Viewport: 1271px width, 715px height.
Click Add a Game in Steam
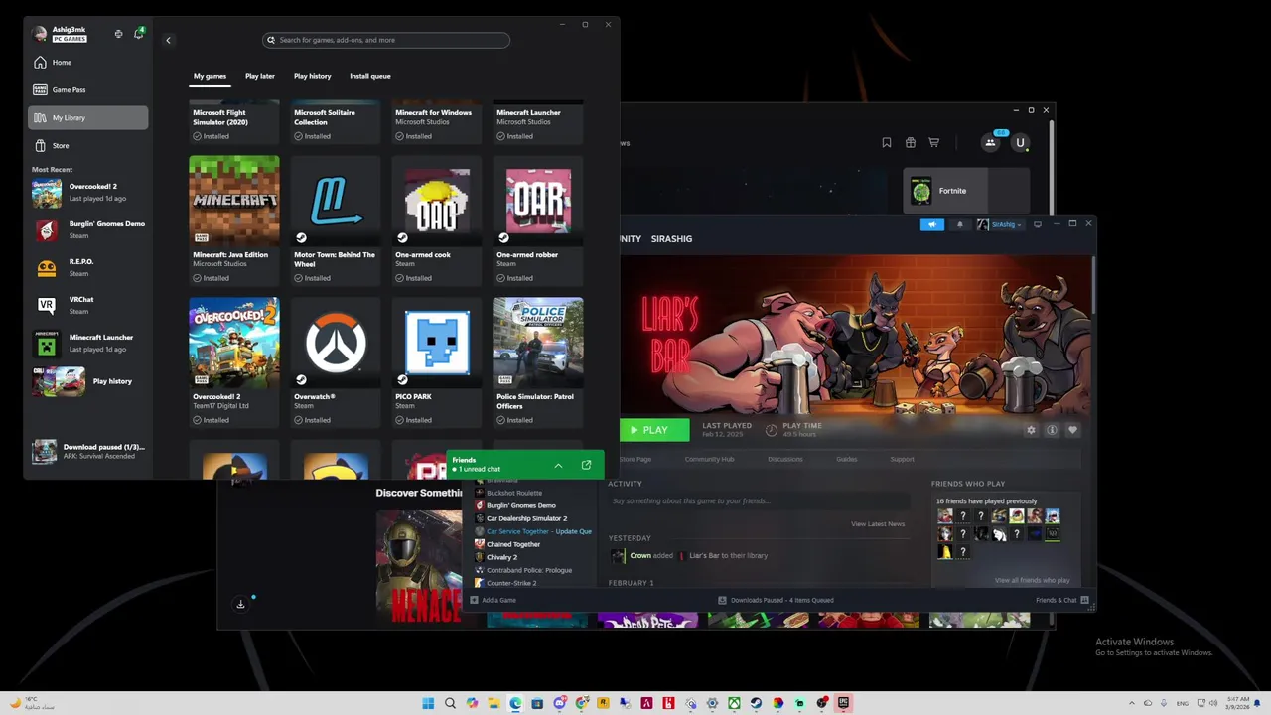click(493, 600)
